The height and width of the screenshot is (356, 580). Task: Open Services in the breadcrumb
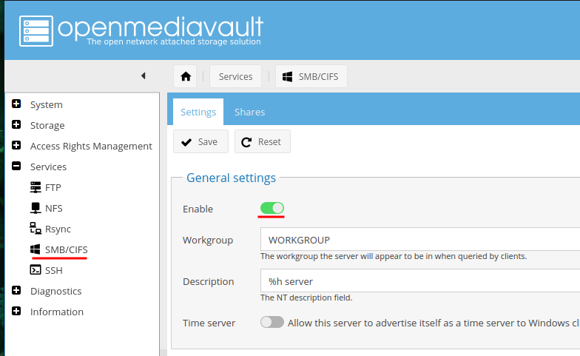235,77
